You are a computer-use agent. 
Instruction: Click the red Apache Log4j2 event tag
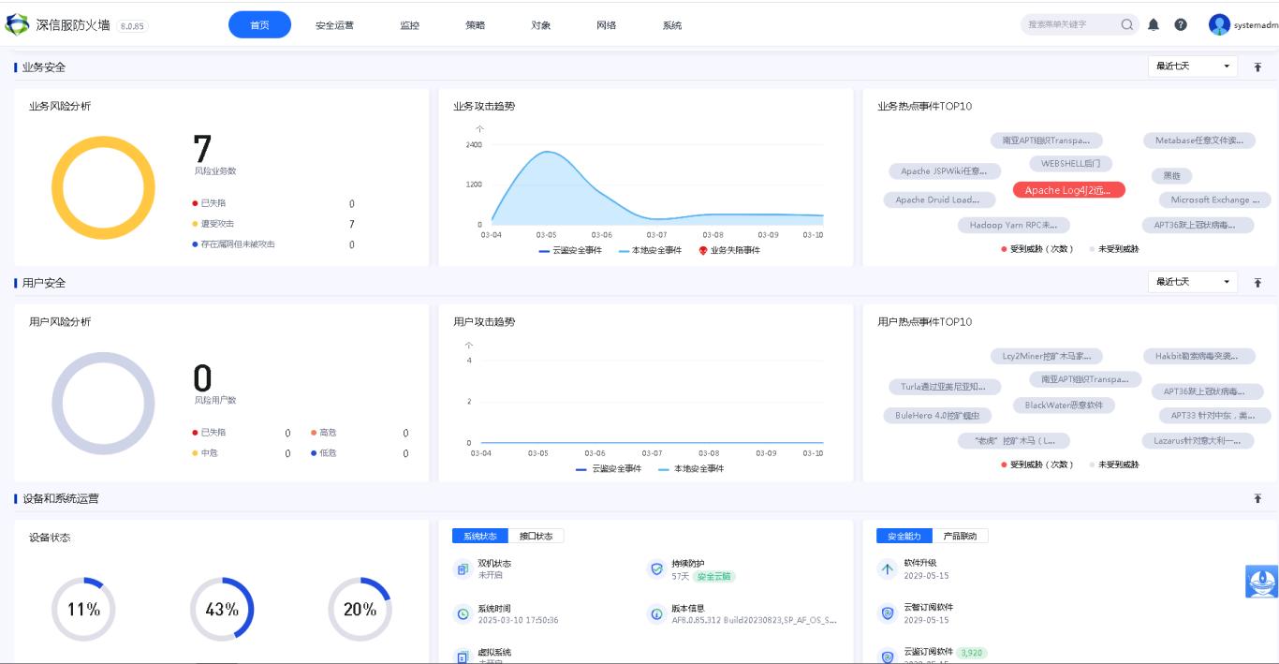(1068, 190)
